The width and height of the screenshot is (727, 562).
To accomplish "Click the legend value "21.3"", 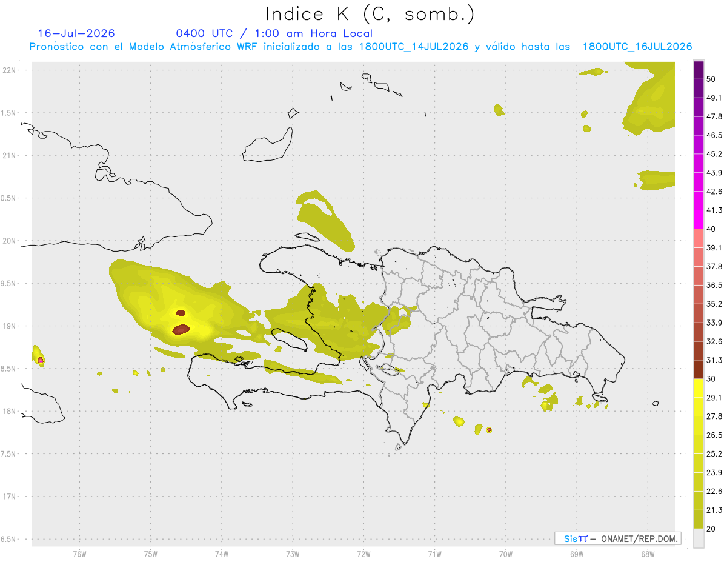I will tap(714, 510).
